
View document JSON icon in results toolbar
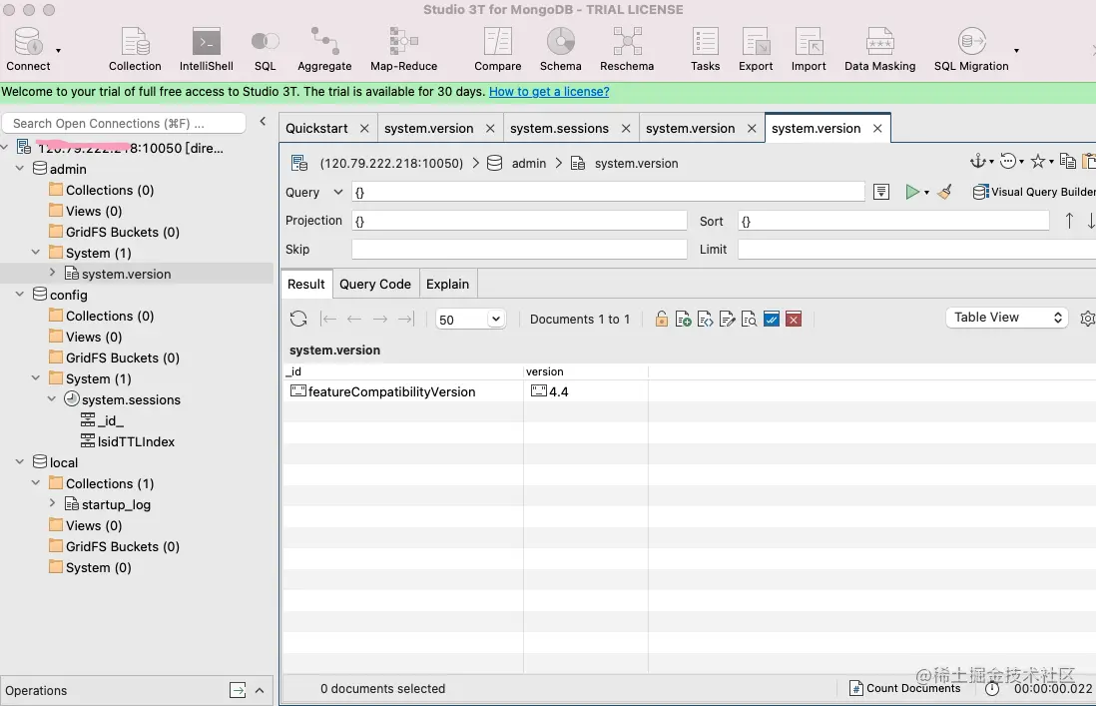coord(706,320)
